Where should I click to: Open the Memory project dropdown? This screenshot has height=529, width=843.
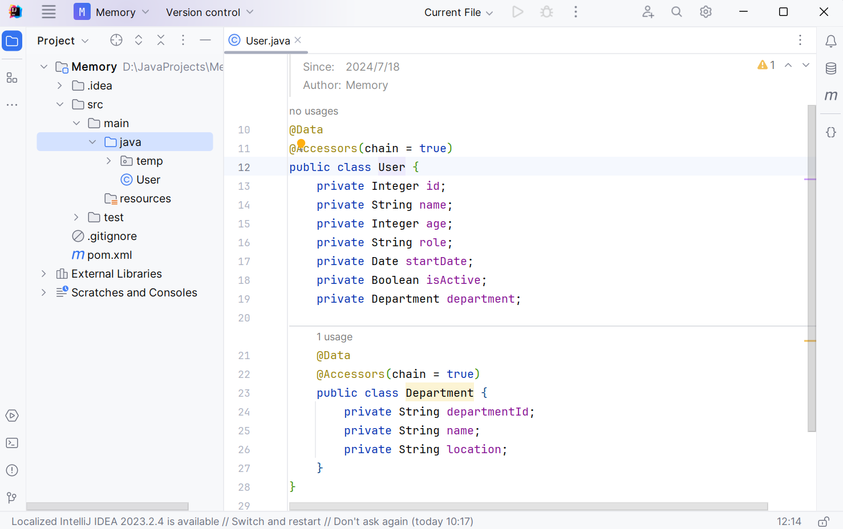[x=112, y=12]
